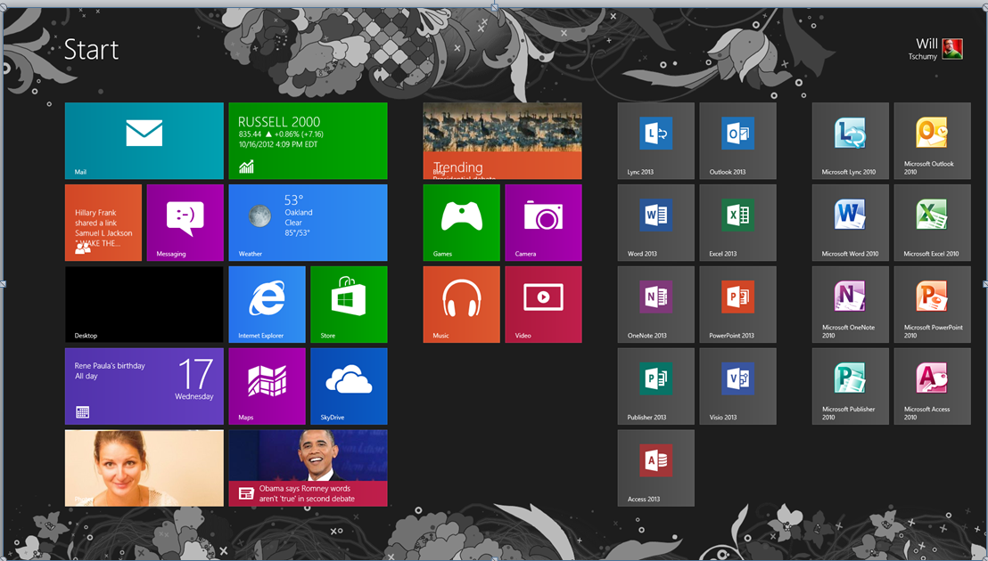The width and height of the screenshot is (988, 561).
Task: Open the Messaging tile
Action: click(185, 222)
